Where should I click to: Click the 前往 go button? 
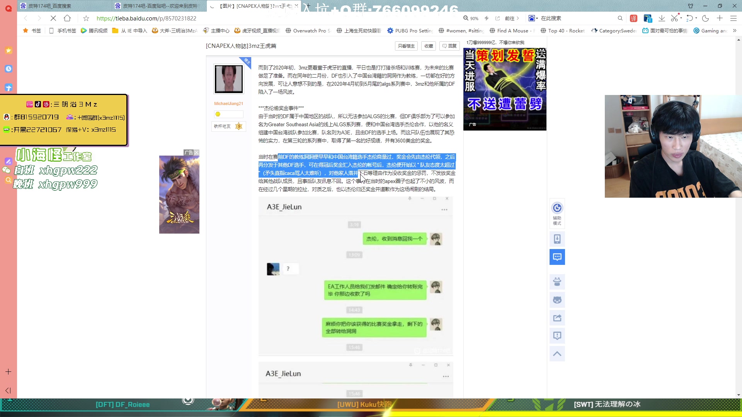tap(512, 18)
